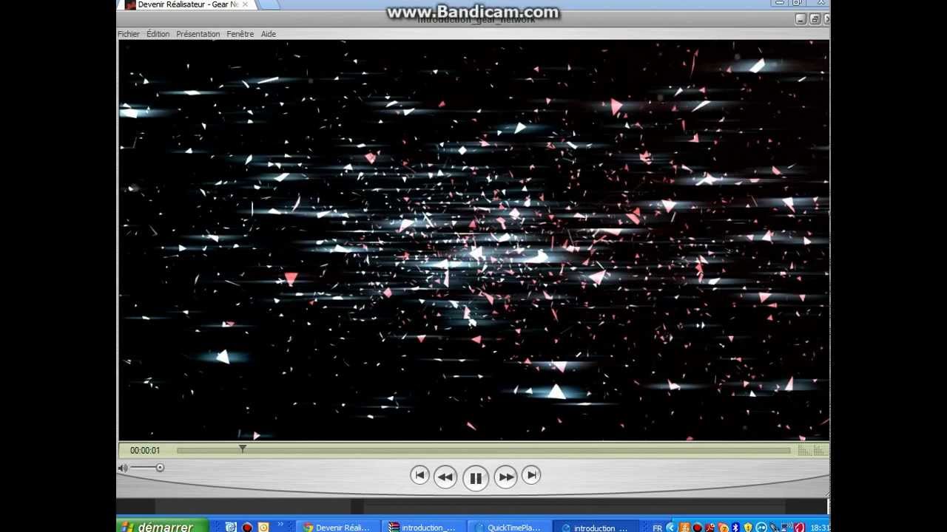947x532 pixels.
Task: Launch Internet Explorer from quick launch
Action: [x=231, y=527]
